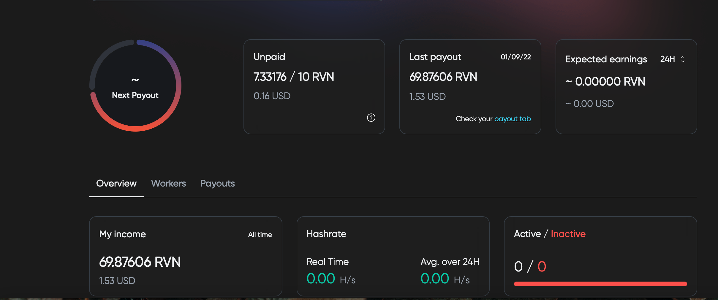The height and width of the screenshot is (300, 718).
Task: Open the Payouts tab
Action: pos(217,184)
